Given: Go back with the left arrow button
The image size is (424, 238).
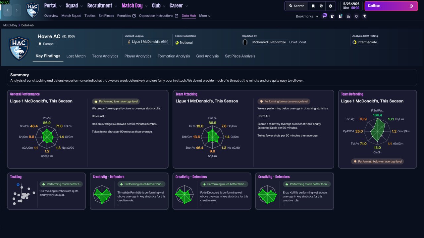Looking at the screenshot, I should [8, 10].
